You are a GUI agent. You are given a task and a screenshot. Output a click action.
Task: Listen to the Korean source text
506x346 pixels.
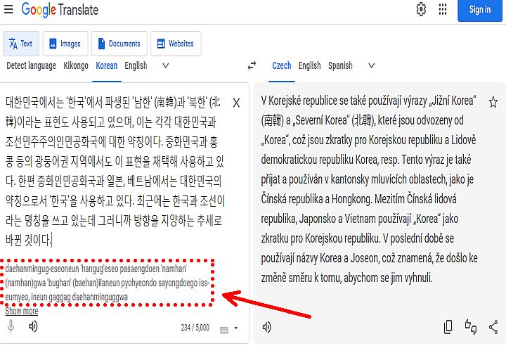[33, 326]
